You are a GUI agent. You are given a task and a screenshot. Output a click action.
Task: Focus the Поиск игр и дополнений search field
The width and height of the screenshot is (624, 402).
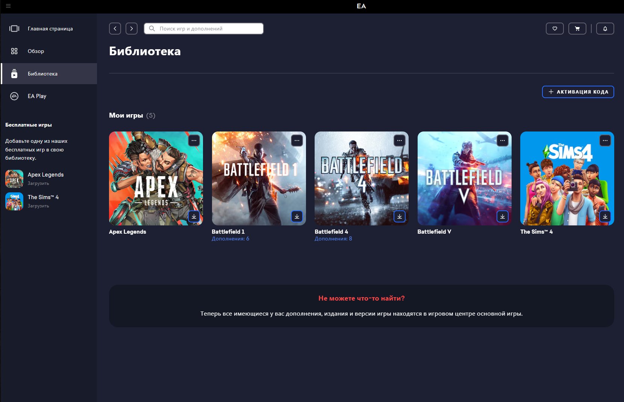pyautogui.click(x=204, y=29)
